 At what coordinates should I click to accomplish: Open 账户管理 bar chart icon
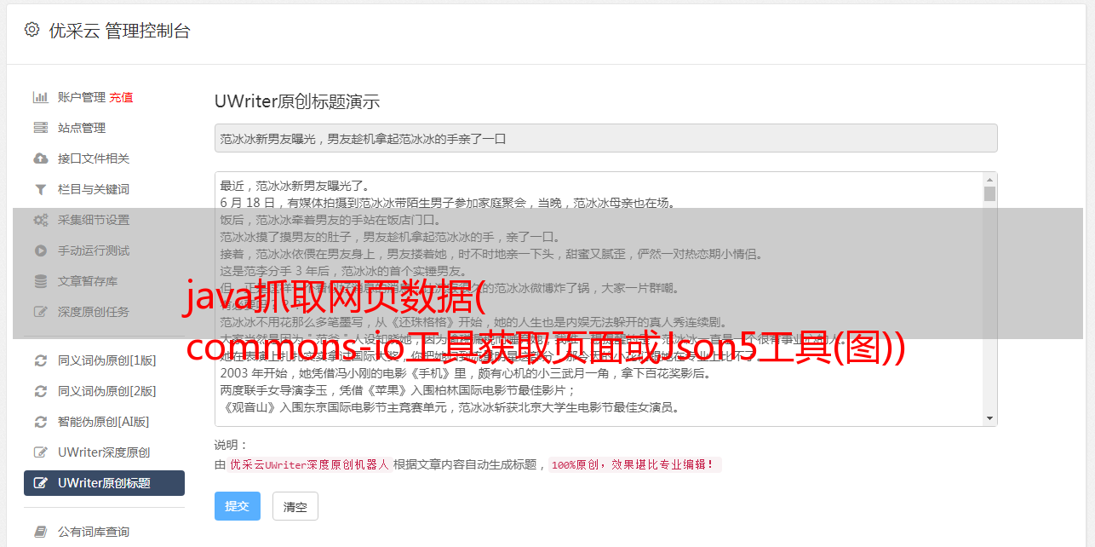(40, 97)
